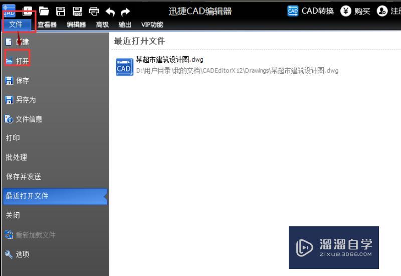
Task: Click the redo arrow icon
Action: click(125, 12)
